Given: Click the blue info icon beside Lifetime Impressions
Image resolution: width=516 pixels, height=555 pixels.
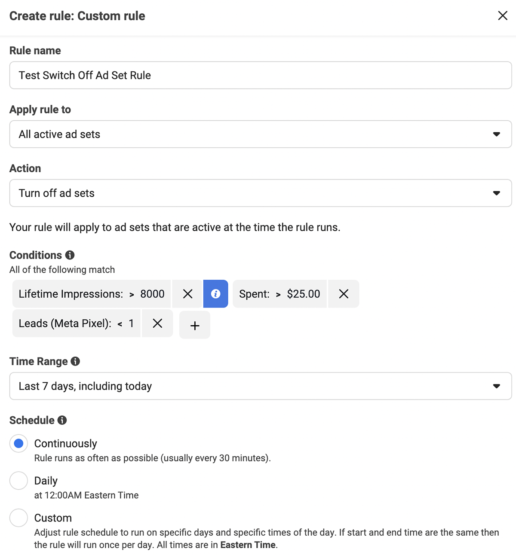Looking at the screenshot, I should [x=215, y=294].
